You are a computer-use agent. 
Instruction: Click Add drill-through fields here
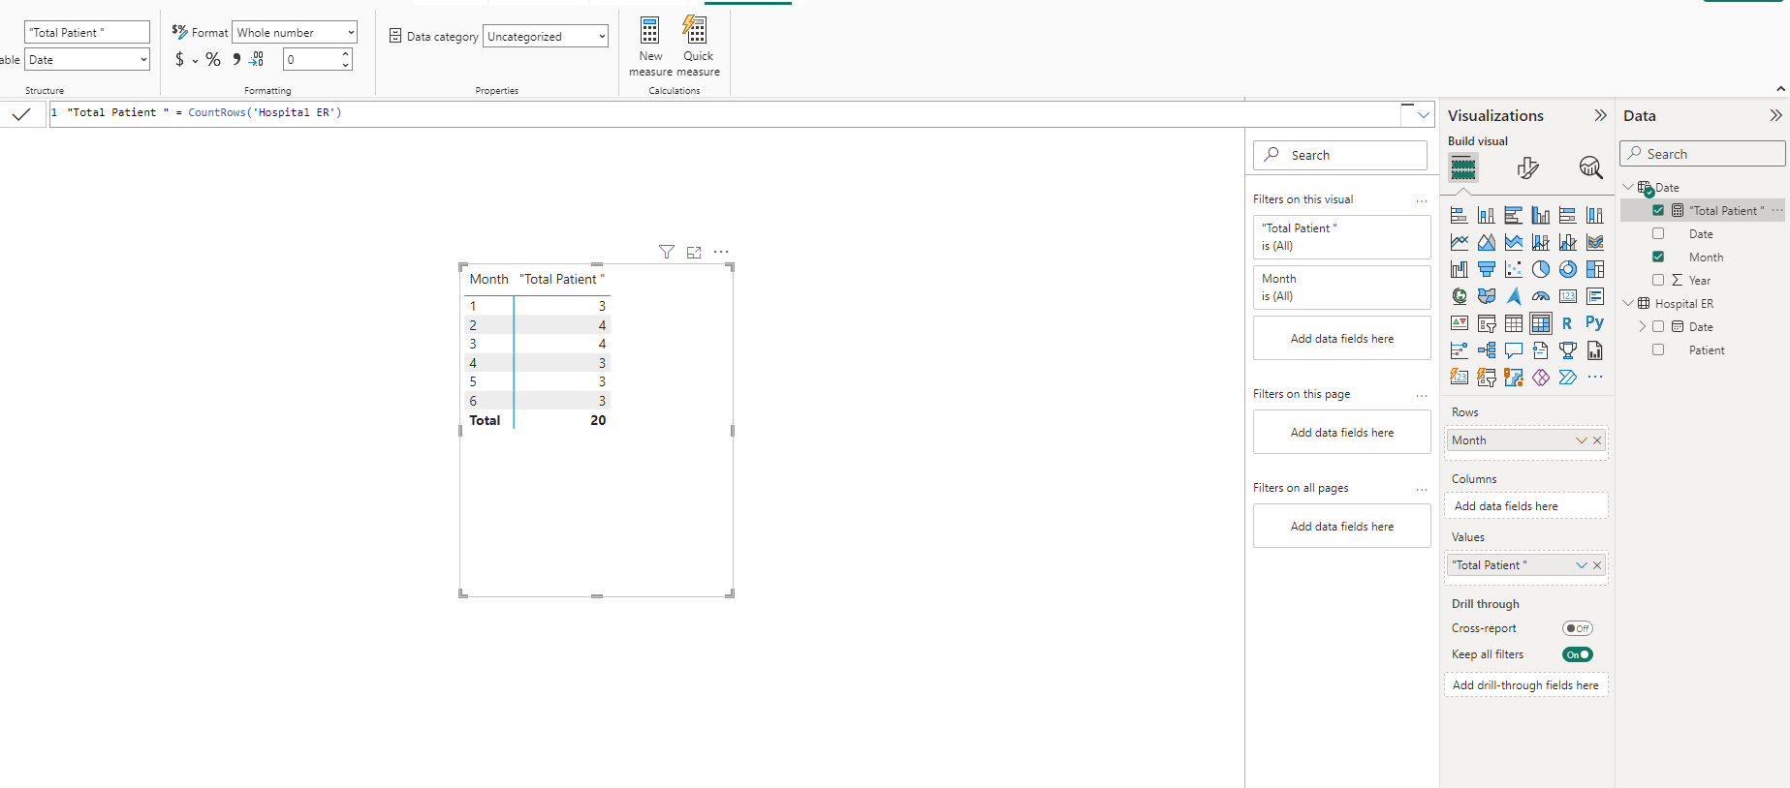1525,685
